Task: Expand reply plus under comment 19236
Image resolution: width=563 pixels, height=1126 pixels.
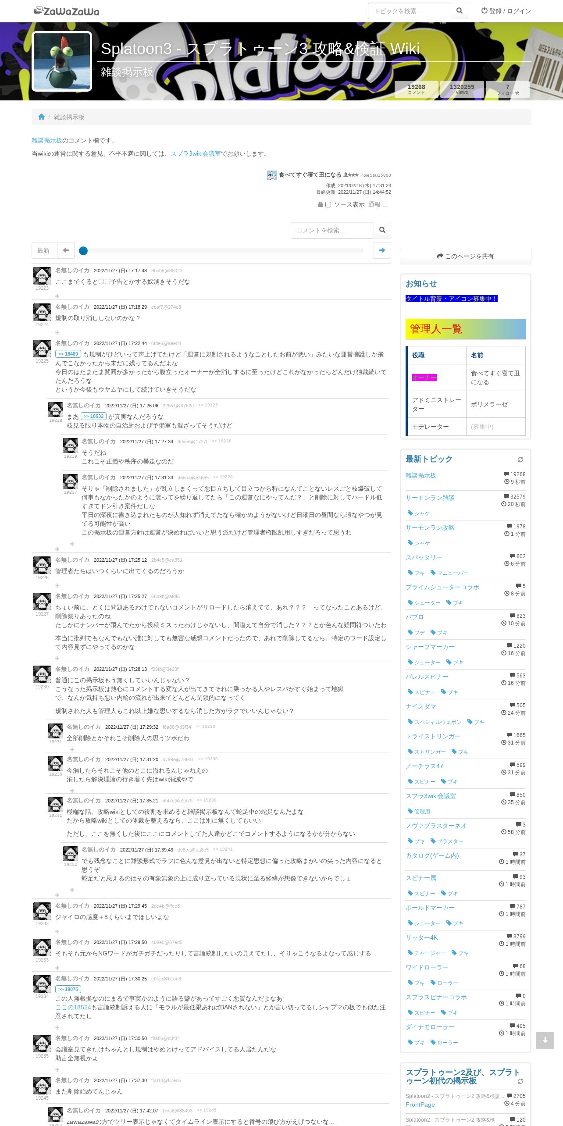Action: coord(72,791)
